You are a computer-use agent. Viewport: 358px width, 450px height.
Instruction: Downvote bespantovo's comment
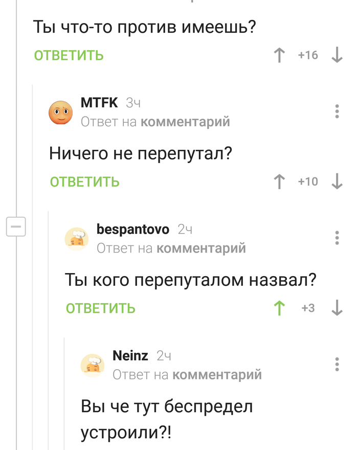tap(337, 308)
